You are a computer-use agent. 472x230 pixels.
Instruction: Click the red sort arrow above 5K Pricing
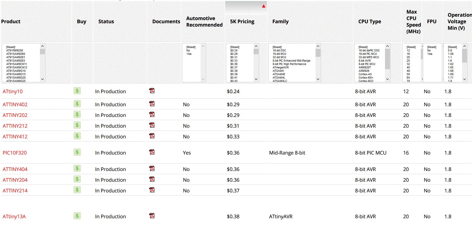click(x=264, y=6)
